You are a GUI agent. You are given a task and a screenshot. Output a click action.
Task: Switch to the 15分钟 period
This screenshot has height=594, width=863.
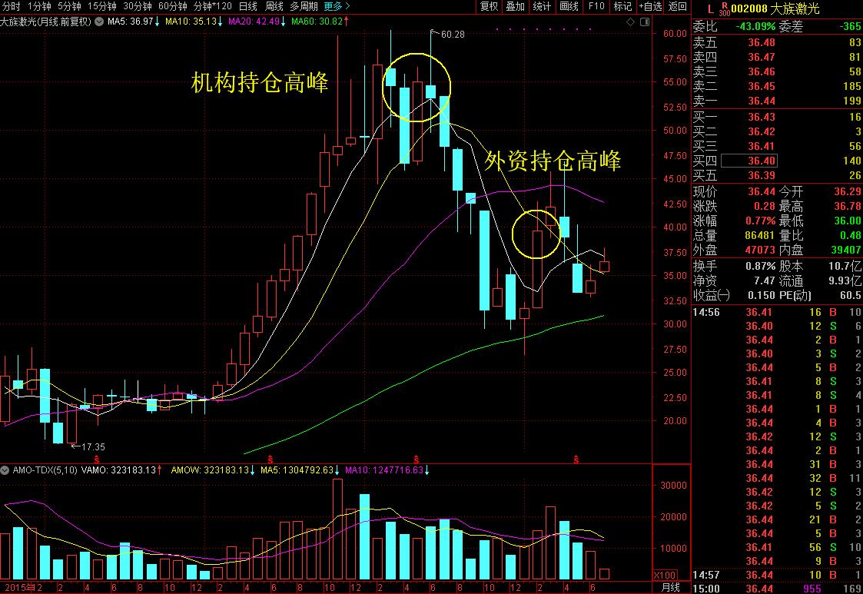click(102, 7)
